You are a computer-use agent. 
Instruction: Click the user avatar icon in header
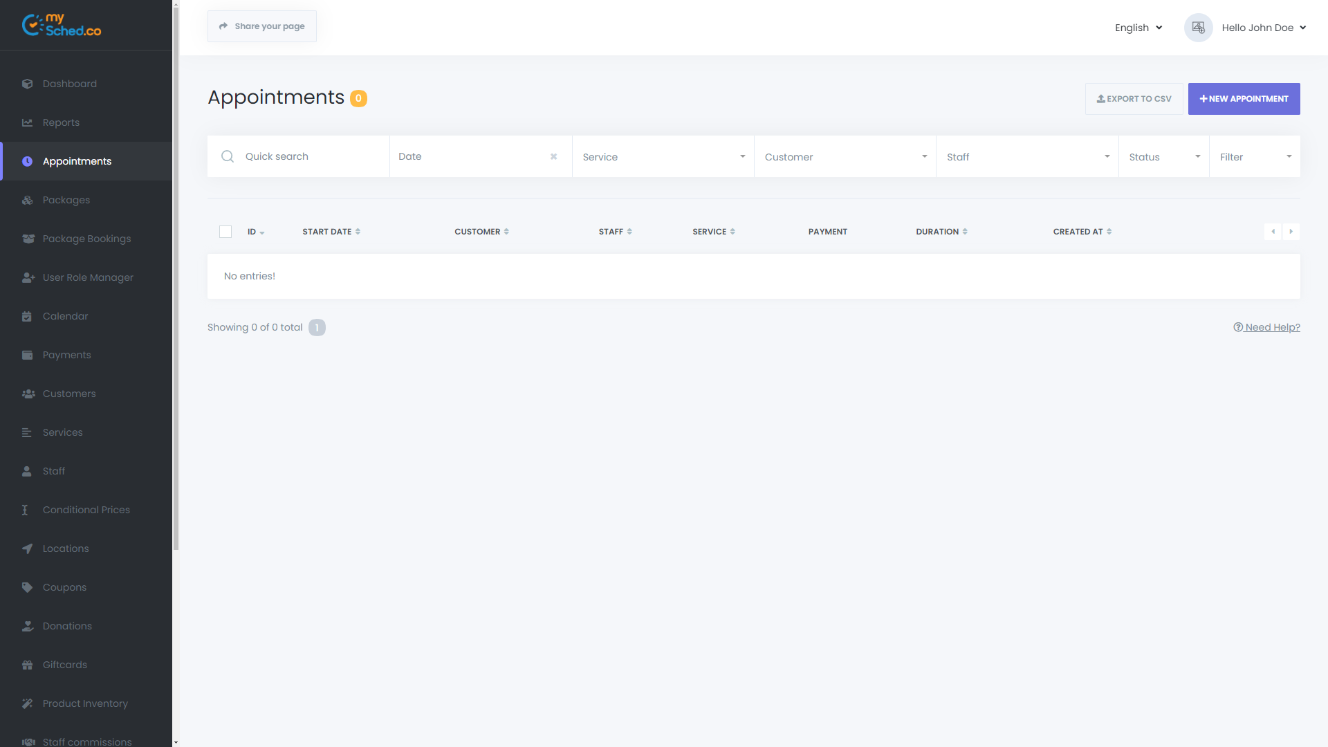[1198, 28]
